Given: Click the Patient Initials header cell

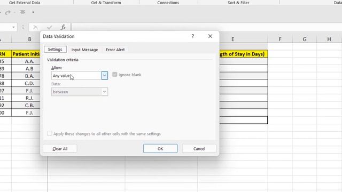Looking at the screenshot, I should coord(26,54).
